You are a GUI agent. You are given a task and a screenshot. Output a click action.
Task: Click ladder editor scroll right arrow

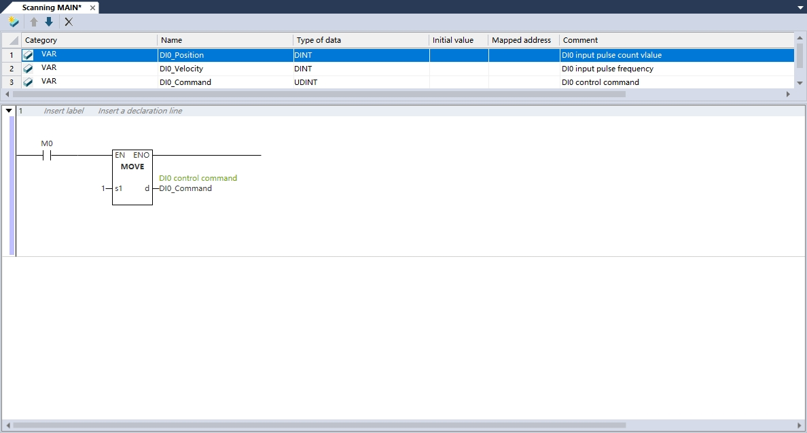click(x=800, y=426)
